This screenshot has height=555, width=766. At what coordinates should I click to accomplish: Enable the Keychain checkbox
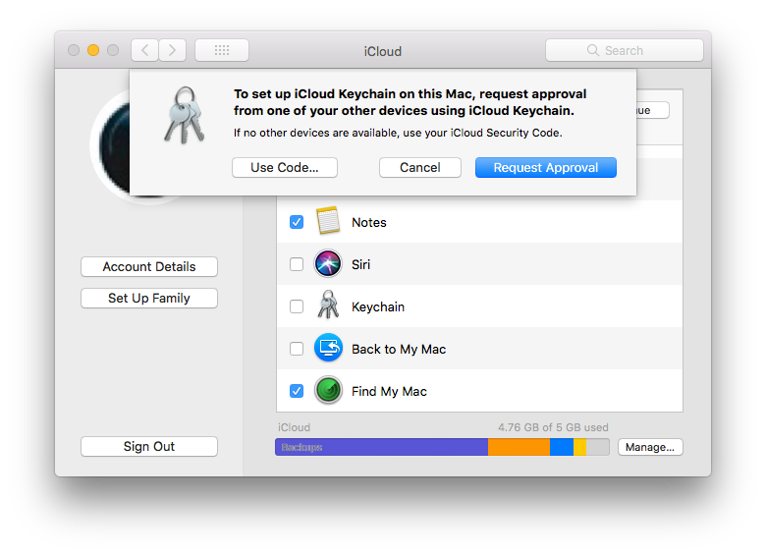pyautogui.click(x=297, y=306)
